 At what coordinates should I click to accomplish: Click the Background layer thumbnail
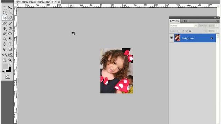click(177, 38)
